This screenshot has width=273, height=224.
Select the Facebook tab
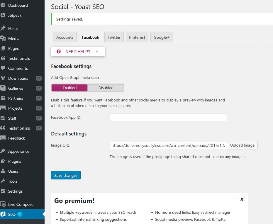point(91,37)
